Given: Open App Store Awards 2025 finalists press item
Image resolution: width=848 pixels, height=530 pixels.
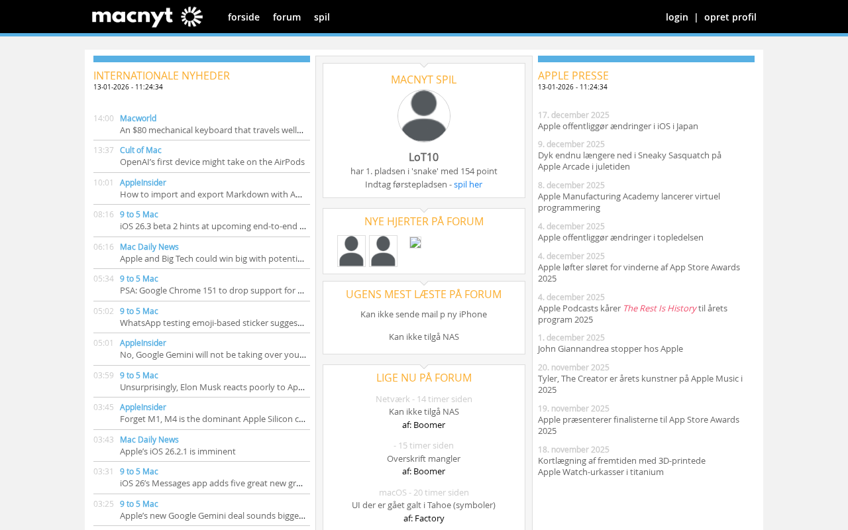Looking at the screenshot, I should (639, 425).
